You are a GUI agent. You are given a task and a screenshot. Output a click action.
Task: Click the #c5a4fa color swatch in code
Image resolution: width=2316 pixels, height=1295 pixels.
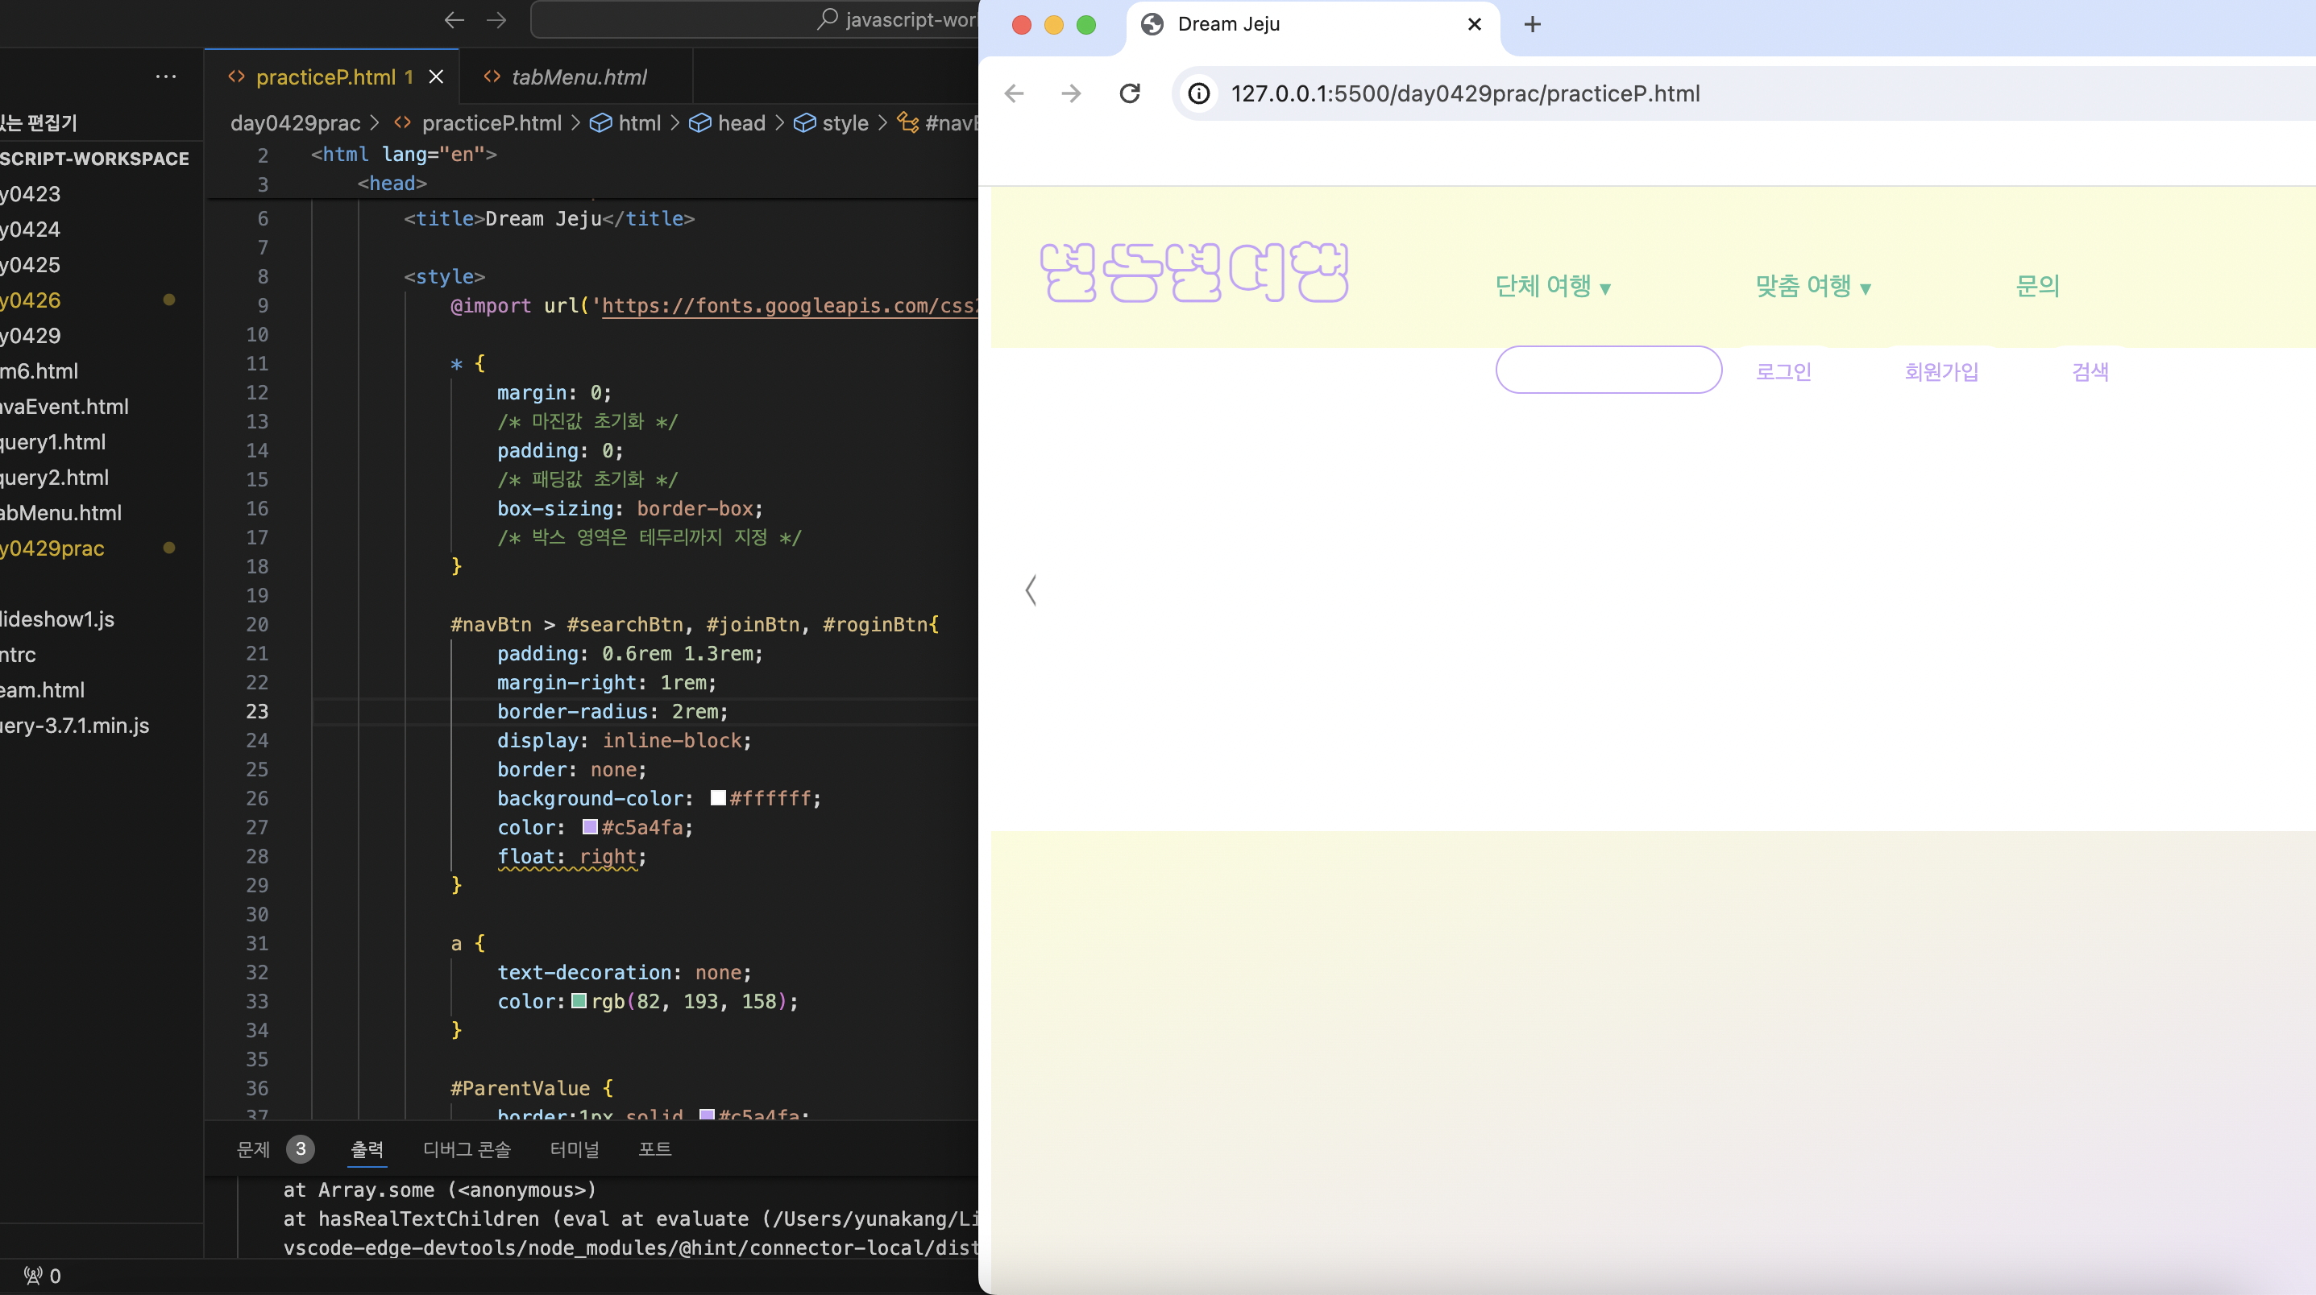point(590,827)
